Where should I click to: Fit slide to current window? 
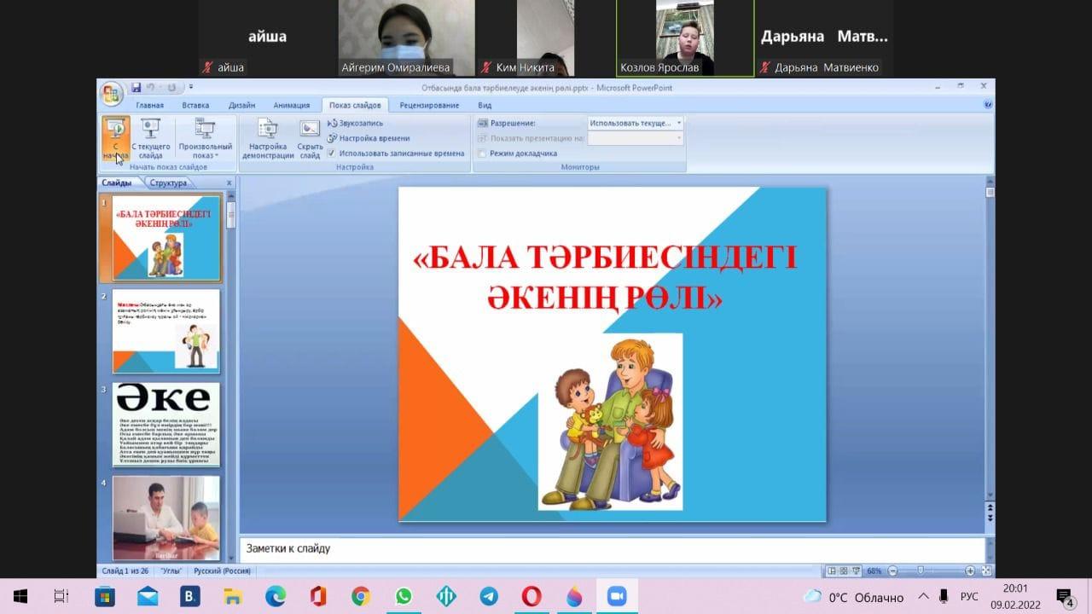point(987,571)
